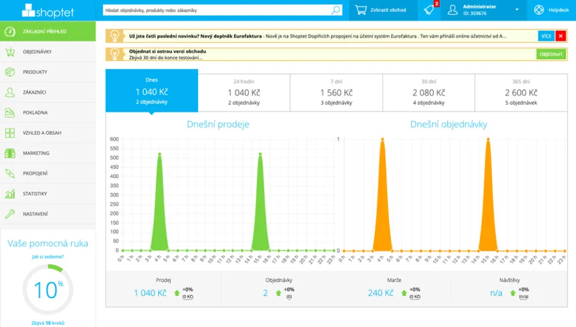
Task: Click the Statistiky chart icon
Action: [10, 193]
